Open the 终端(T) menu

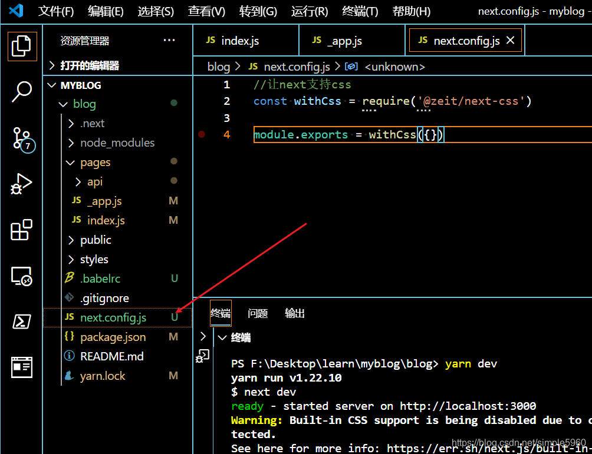(360, 11)
